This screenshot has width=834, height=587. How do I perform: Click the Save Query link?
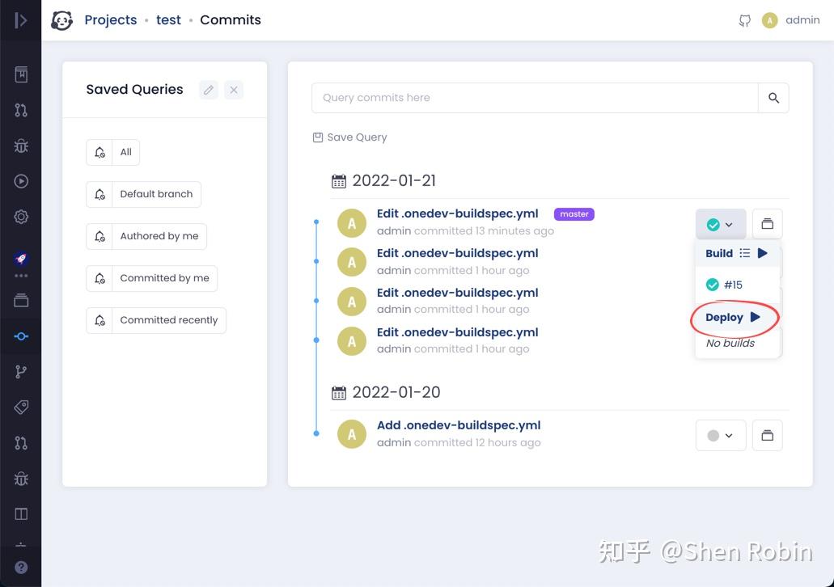click(350, 137)
